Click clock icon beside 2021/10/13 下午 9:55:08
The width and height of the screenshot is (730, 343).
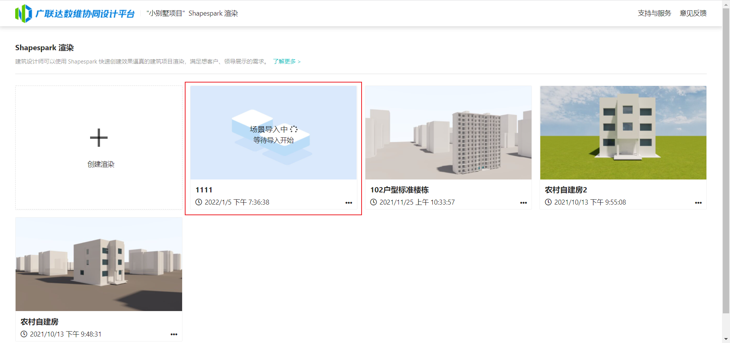[x=548, y=202]
